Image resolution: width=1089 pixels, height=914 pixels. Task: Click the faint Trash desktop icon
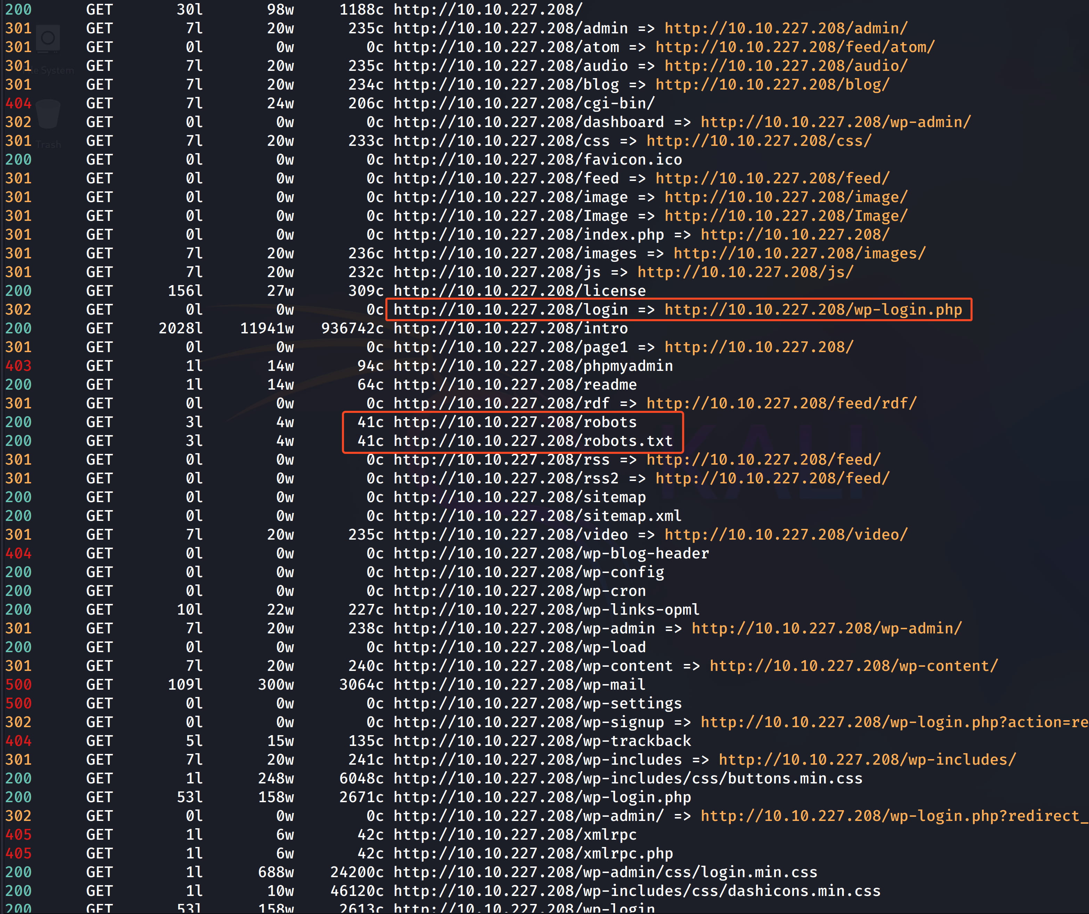coord(48,115)
